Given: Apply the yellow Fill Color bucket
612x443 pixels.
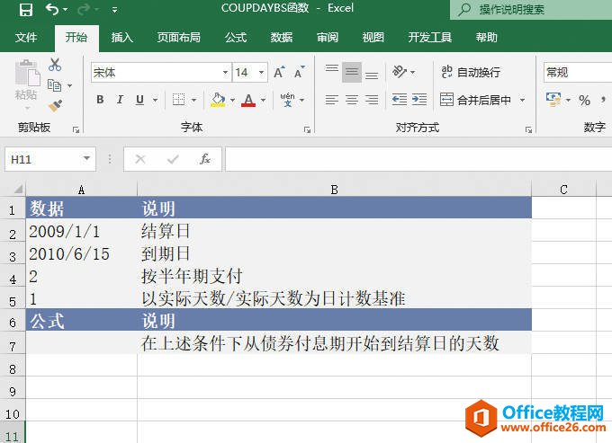Looking at the screenshot, I should coord(218,100).
